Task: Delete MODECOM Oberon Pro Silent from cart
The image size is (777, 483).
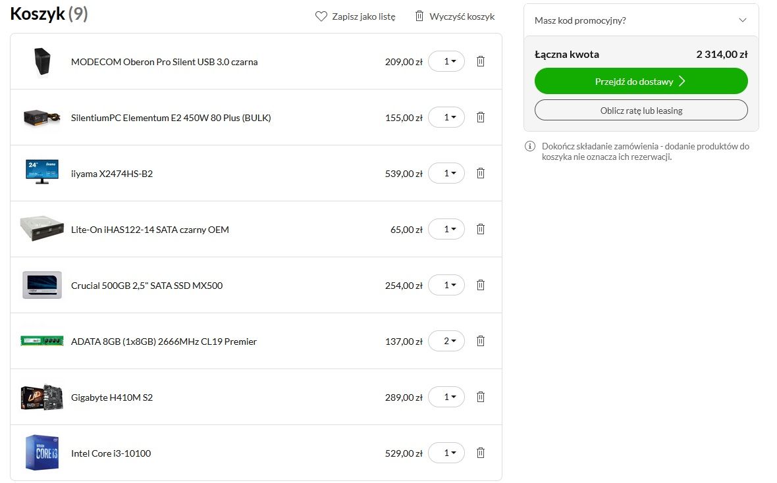Action: 480,61
